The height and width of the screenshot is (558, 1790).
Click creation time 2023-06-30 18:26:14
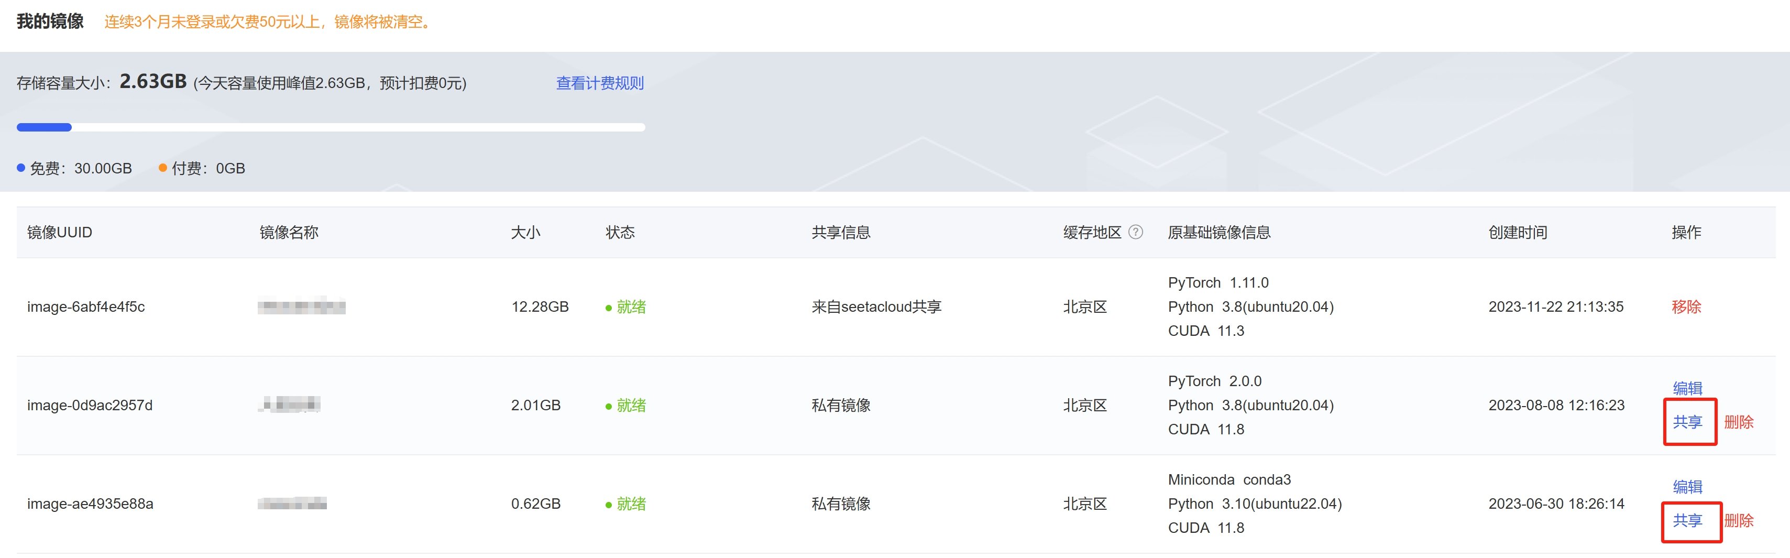[1556, 504]
